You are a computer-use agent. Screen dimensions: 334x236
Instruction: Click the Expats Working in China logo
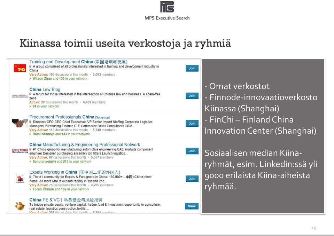(x=20, y=179)
